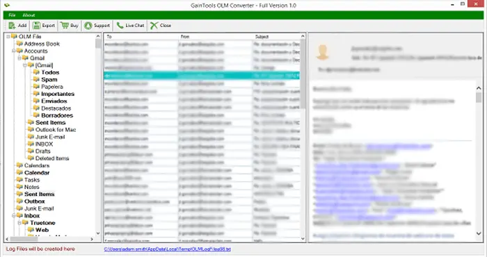Open the File menu

[12, 15]
